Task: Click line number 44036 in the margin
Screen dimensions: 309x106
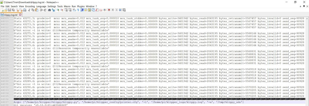Action: click(x=5, y=99)
